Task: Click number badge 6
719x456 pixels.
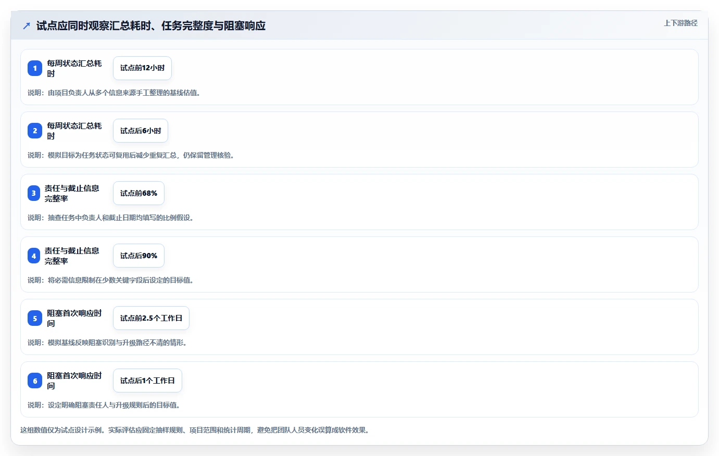Action: (x=35, y=381)
